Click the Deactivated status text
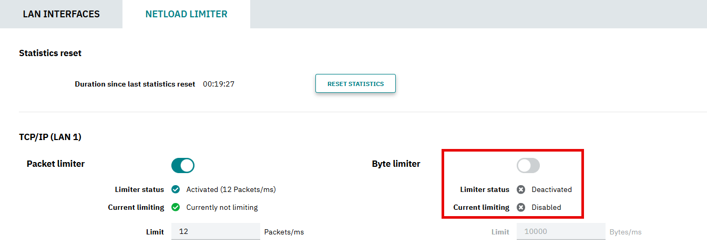 pos(551,189)
